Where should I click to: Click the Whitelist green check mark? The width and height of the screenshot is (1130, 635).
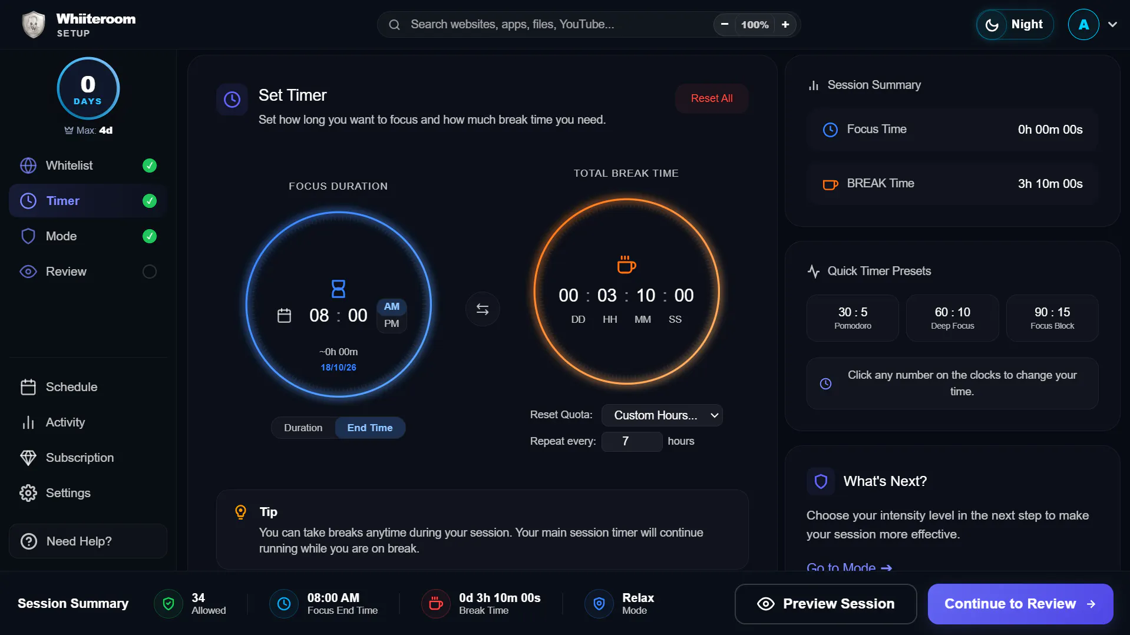click(x=150, y=166)
